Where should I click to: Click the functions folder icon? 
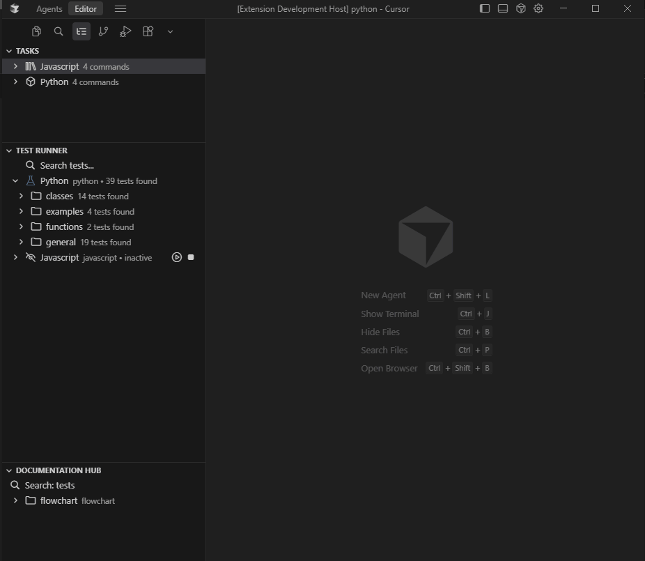(36, 226)
